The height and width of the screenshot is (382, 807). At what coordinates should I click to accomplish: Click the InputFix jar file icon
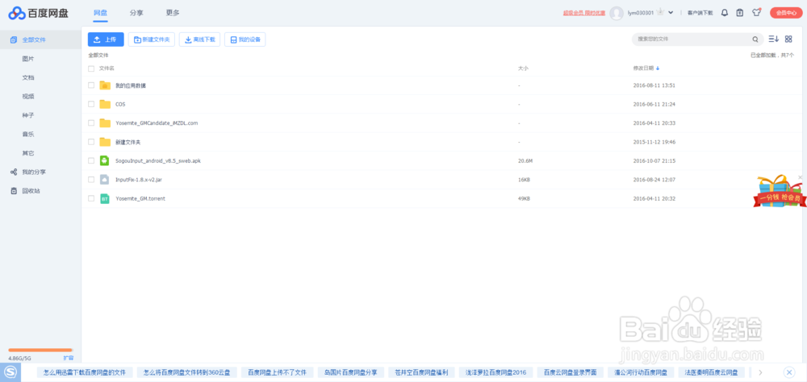(x=105, y=180)
